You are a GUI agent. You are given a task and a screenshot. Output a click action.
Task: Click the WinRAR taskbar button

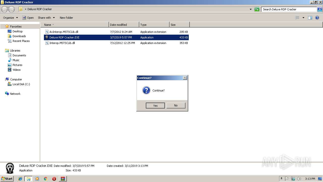pyautogui.click(x=63, y=179)
